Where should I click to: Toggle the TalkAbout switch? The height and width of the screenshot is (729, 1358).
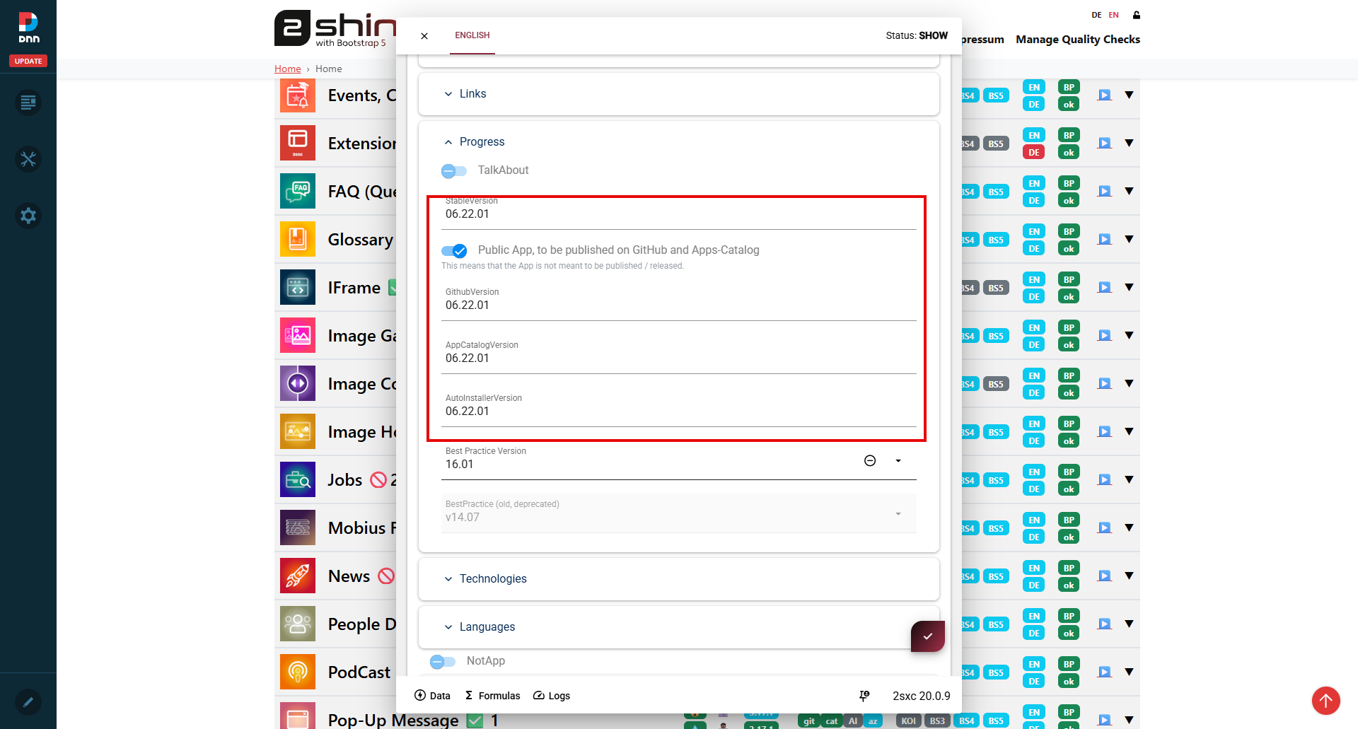click(454, 170)
